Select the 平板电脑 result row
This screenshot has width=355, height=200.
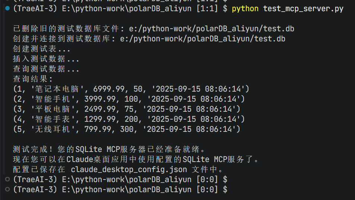coord(126,109)
